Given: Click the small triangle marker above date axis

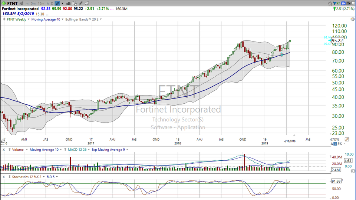Looking at the screenshot, I should (294, 135).
